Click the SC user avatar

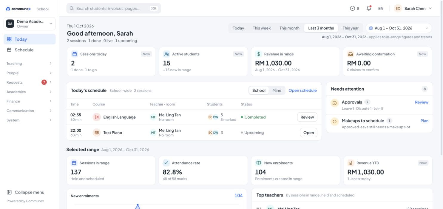398,8
